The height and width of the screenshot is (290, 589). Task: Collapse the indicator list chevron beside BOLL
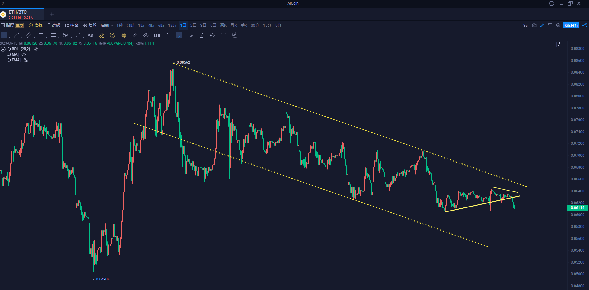pyautogui.click(x=3, y=49)
